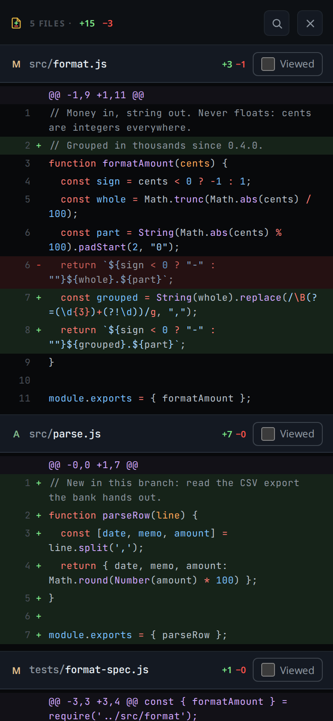The height and width of the screenshot is (721, 333).
Task: Mark src/format.js as Viewed
Action: point(288,64)
